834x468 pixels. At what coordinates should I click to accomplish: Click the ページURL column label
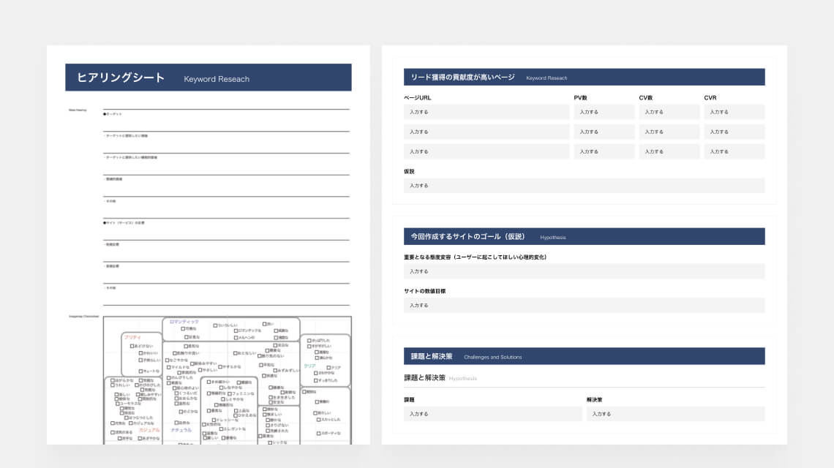(418, 98)
